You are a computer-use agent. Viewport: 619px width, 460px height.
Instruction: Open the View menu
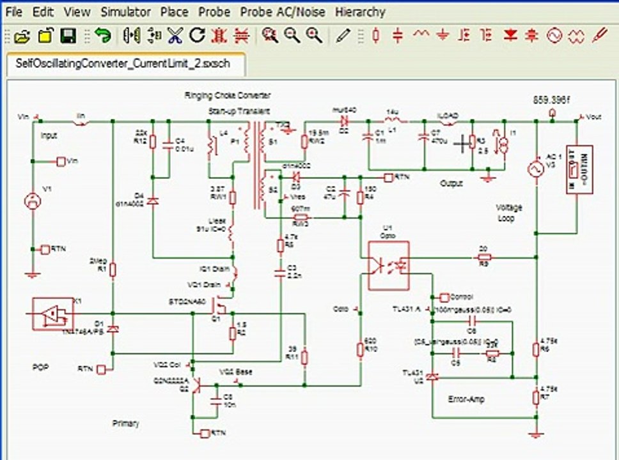[x=77, y=12]
